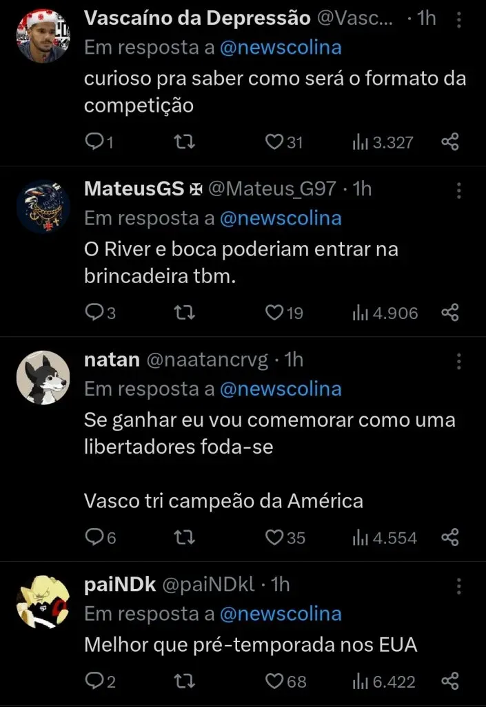Image resolution: width=486 pixels, height=707 pixels.
Task: Share paiNDk's pré-temporada tweet
Action: click(x=449, y=681)
